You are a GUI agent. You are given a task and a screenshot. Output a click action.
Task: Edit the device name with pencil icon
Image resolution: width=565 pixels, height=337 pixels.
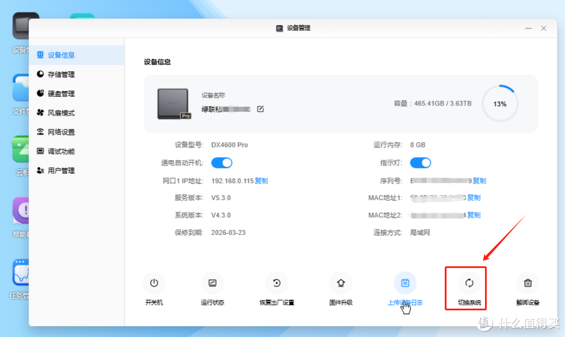(x=260, y=109)
